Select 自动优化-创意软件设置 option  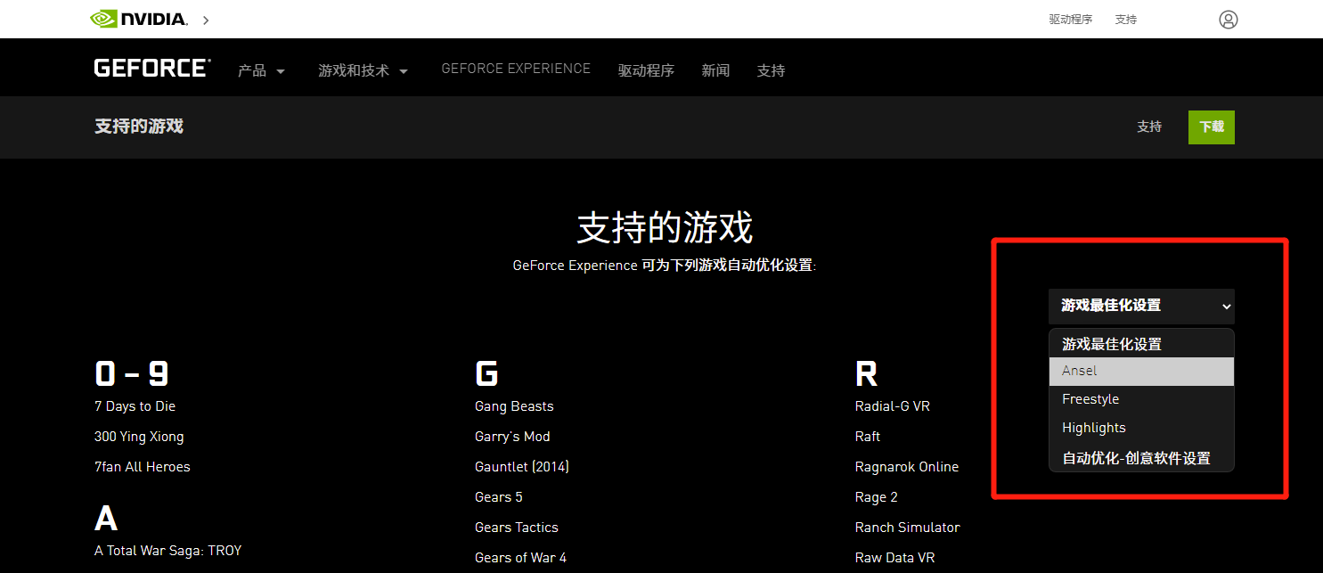(x=1141, y=458)
